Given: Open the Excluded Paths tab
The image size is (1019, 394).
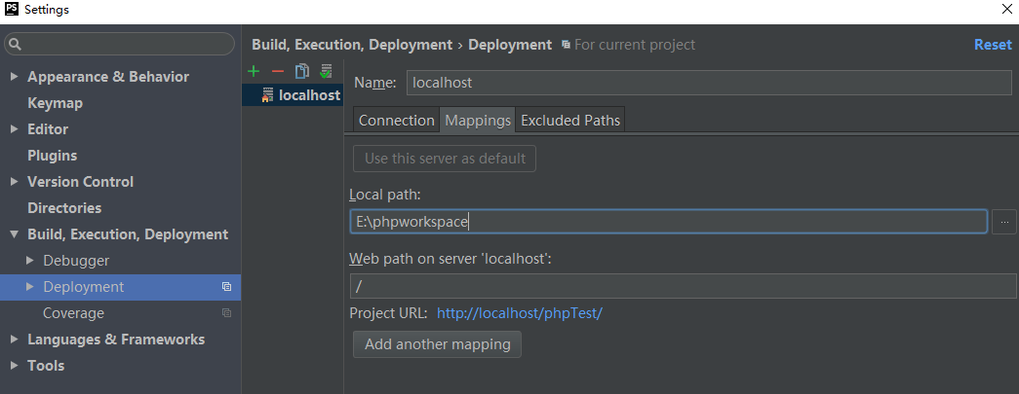Looking at the screenshot, I should pyautogui.click(x=570, y=121).
